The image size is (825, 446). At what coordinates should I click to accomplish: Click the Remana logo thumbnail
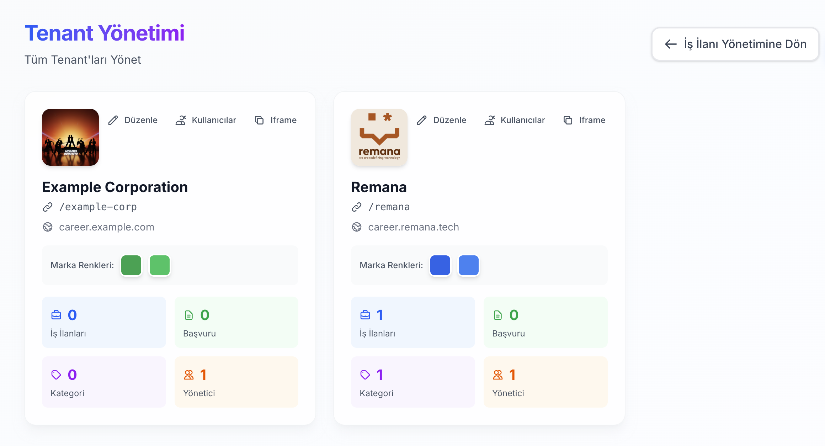point(379,137)
